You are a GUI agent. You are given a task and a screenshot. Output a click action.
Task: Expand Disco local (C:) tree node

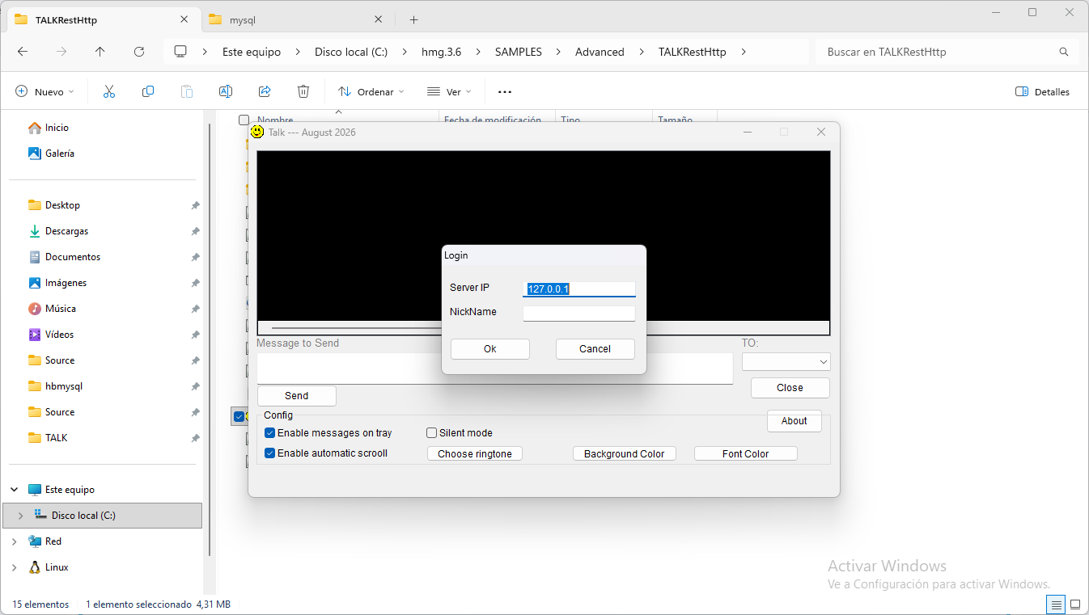20,516
